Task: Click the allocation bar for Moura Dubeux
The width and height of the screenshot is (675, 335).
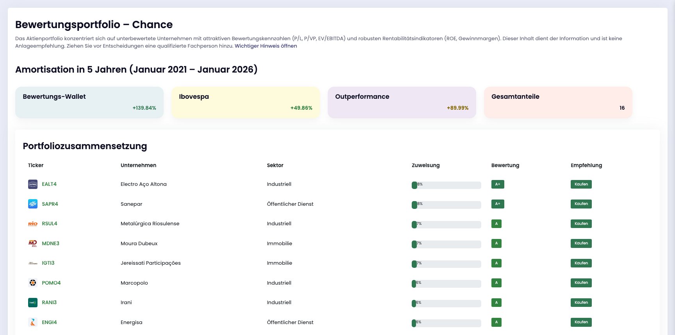Action: click(446, 244)
